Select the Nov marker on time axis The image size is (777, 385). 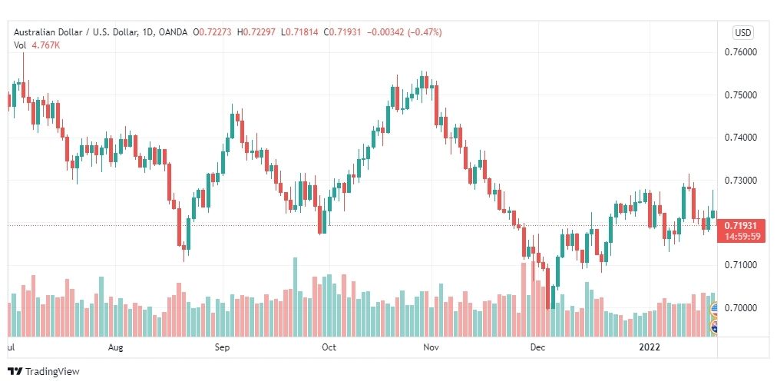(x=431, y=347)
